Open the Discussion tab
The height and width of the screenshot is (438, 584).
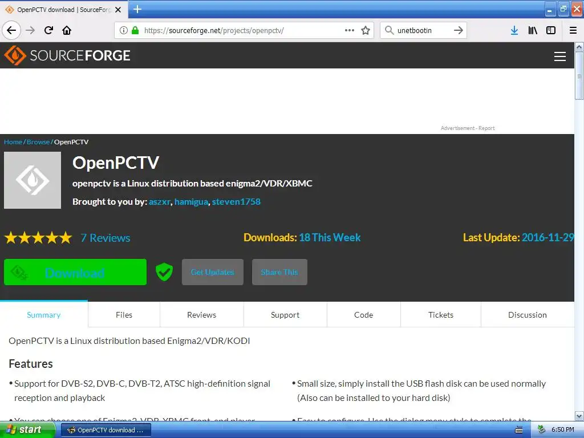[528, 315]
